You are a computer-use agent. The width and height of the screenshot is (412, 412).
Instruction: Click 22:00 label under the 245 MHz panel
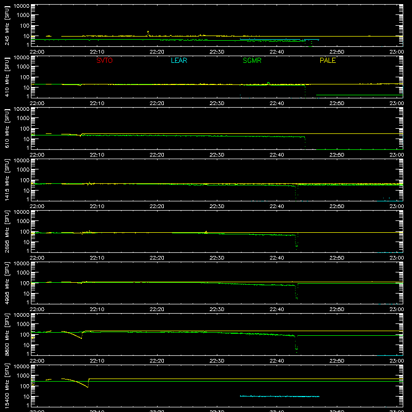[x=37, y=52]
